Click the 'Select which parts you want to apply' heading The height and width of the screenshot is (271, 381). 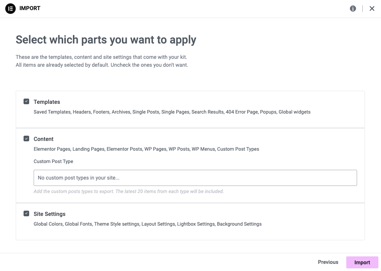coord(106,40)
